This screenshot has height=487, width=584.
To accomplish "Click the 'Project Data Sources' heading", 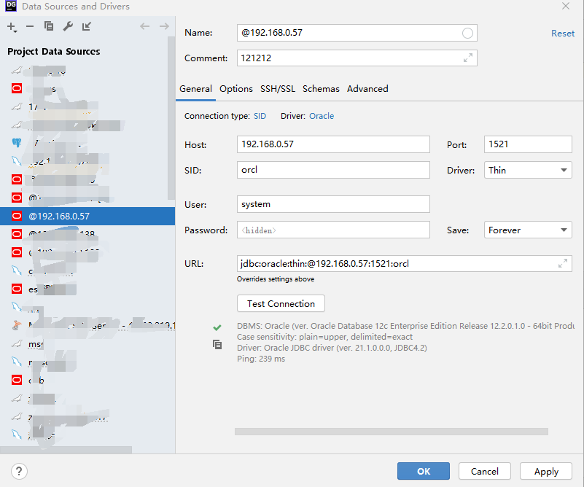I will point(54,51).
